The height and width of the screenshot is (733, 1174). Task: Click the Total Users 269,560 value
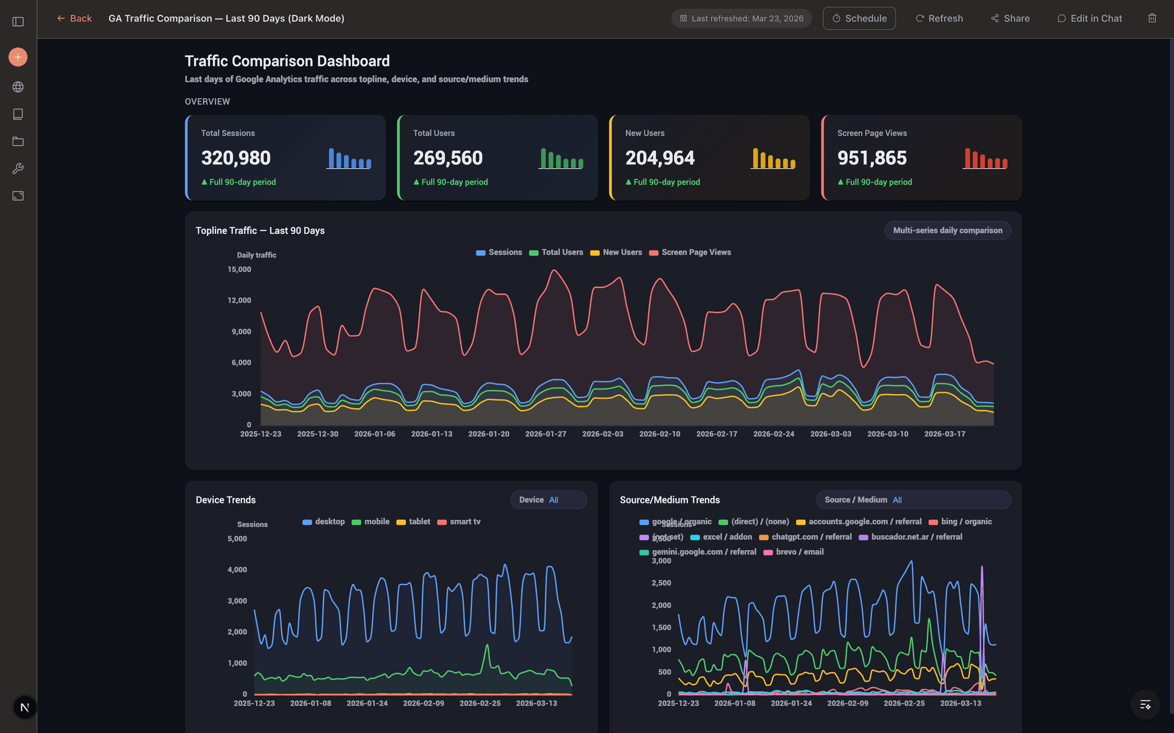(448, 158)
